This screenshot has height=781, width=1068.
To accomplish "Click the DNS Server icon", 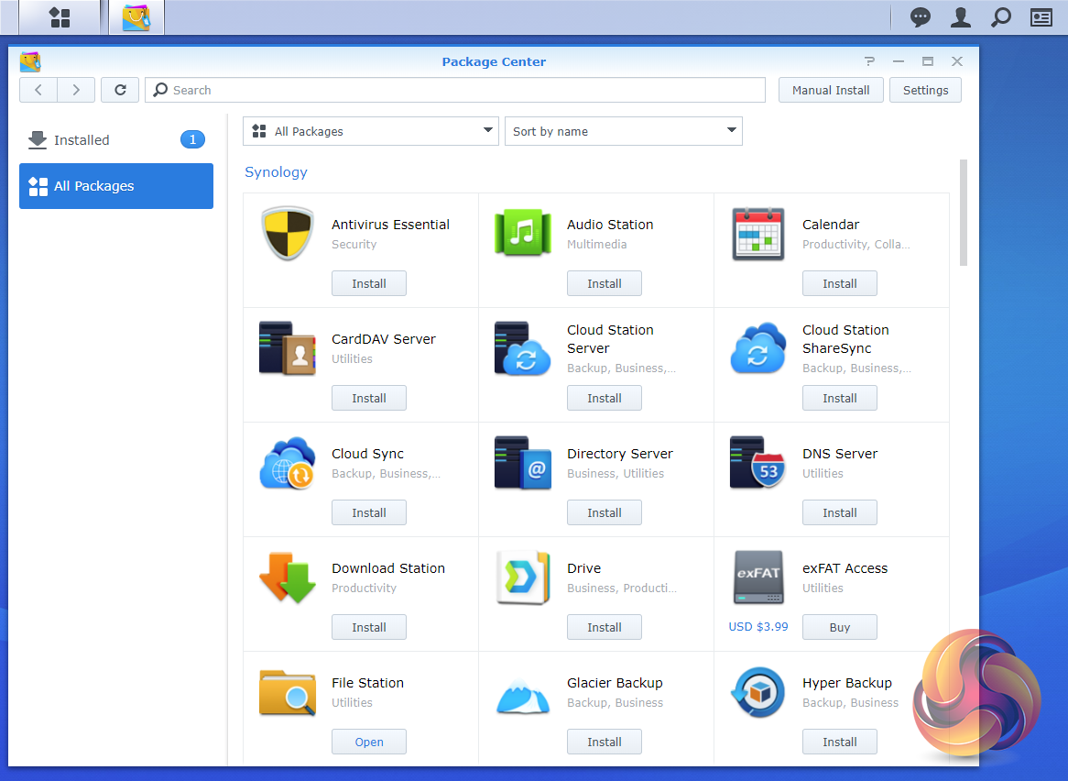I will (x=757, y=463).
